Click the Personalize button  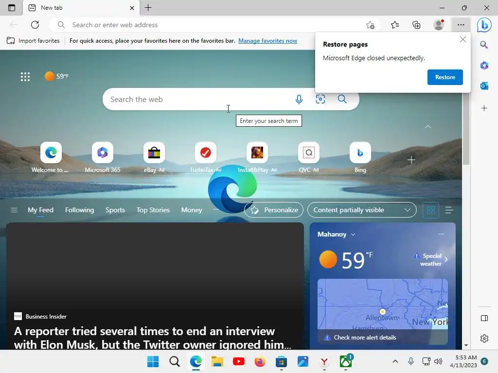274,210
